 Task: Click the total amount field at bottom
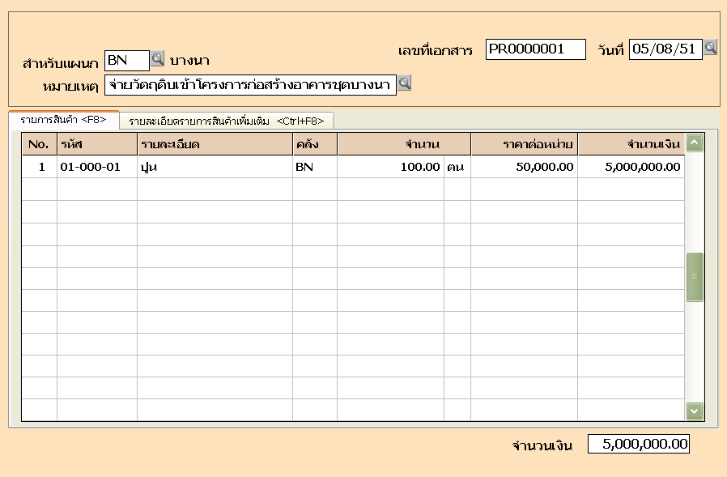638,444
